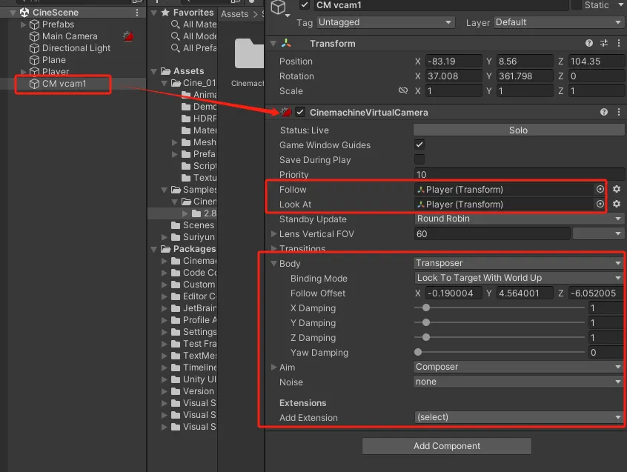
Task: Click the Look At field object picker circle
Action: (x=600, y=204)
